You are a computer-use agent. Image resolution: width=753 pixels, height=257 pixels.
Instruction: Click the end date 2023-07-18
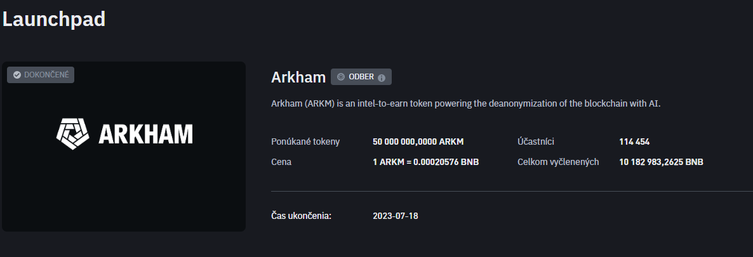(395, 216)
